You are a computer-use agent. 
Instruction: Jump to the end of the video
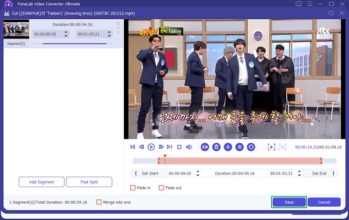pyautogui.click(x=170, y=147)
